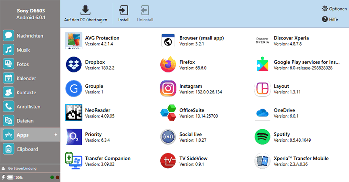Select the Layout app icon

tap(262, 89)
